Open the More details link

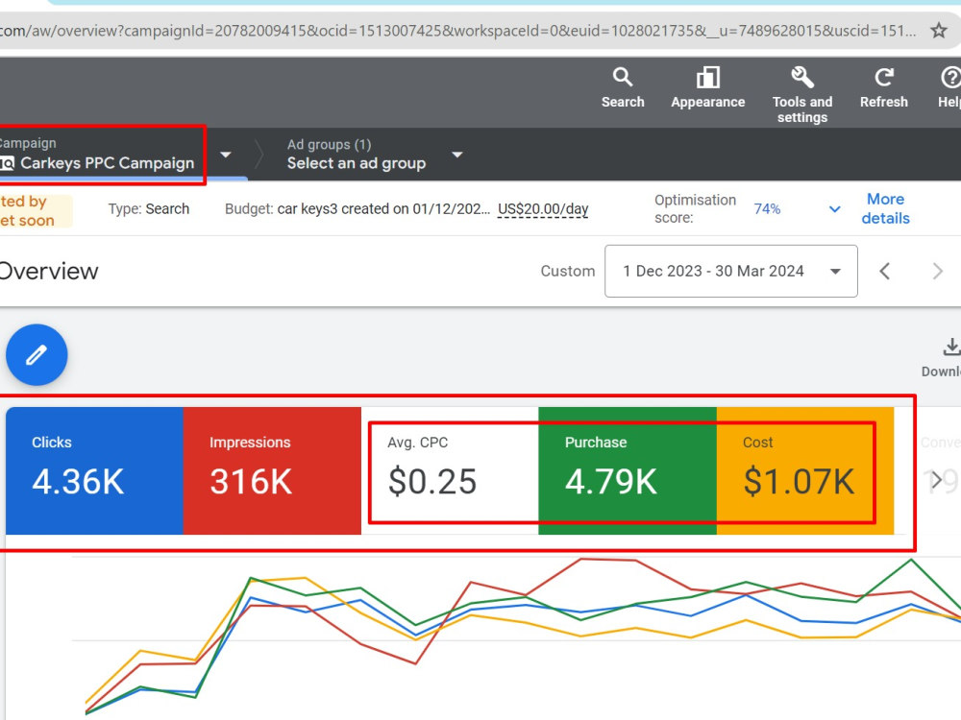coord(886,208)
